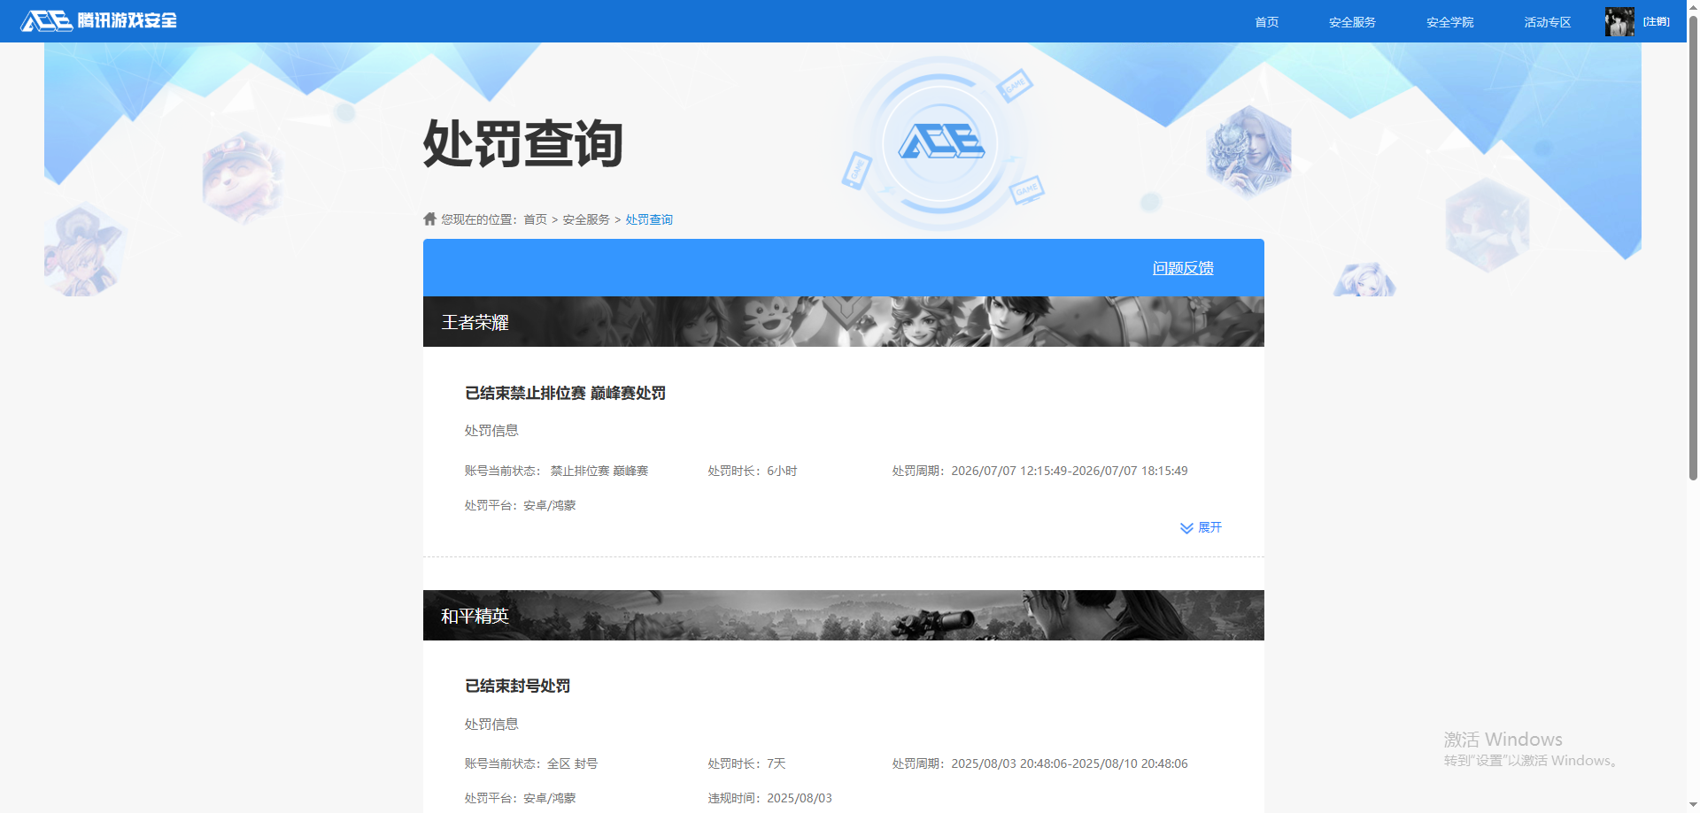Open the 问题反馈 feedback link
1700x813 pixels.
[1183, 268]
